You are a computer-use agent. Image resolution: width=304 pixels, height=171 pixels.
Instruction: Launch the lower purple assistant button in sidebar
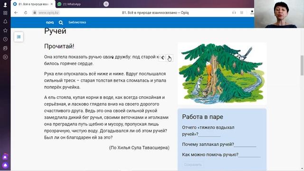5,165
